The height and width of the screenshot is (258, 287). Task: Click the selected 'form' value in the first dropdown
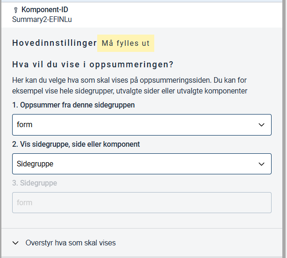[x=24, y=125]
